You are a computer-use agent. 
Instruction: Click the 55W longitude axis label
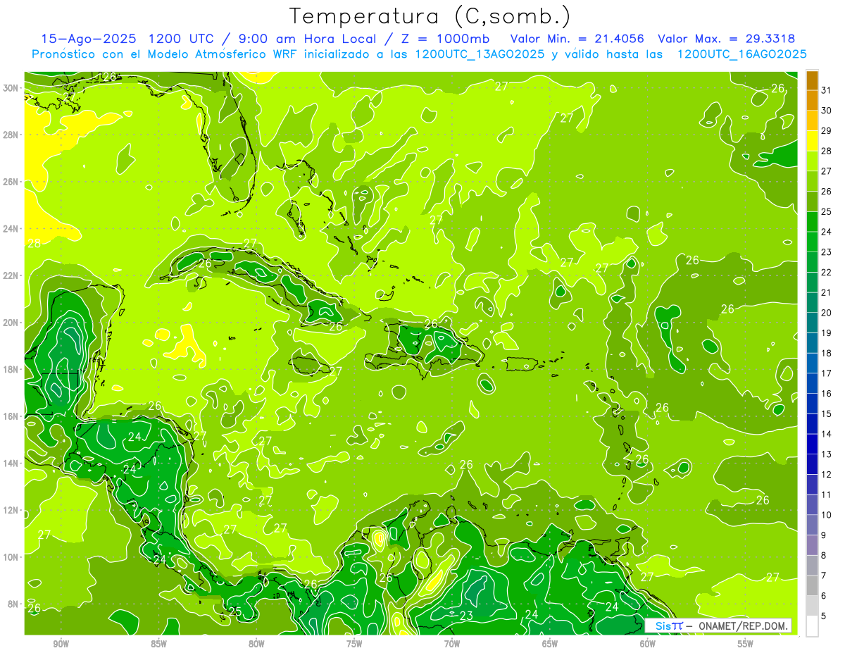coord(746,644)
